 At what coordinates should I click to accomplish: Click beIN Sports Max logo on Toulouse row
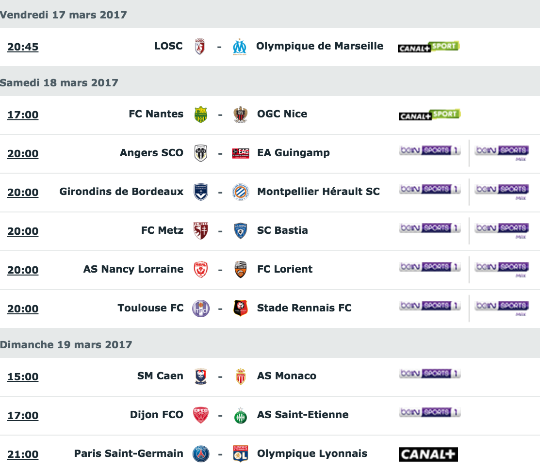tap(502, 308)
